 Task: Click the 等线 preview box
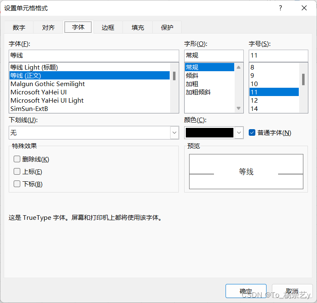click(246, 171)
